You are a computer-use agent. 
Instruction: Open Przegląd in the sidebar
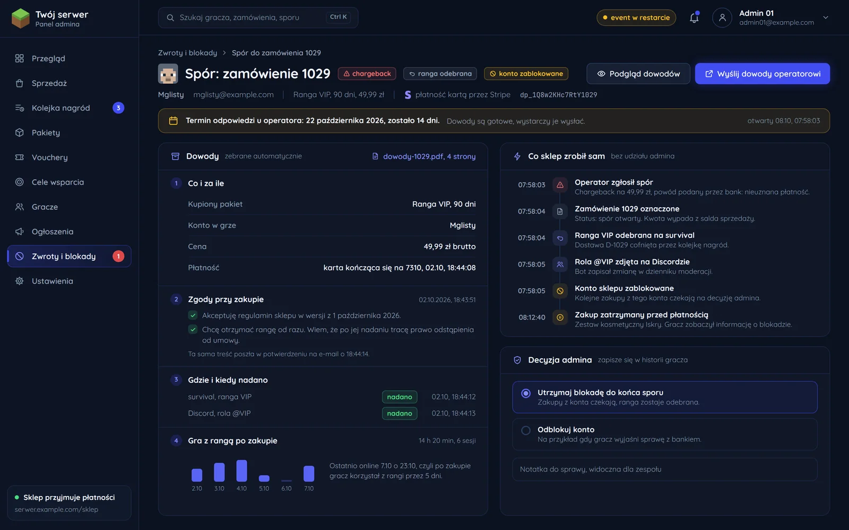point(69,58)
